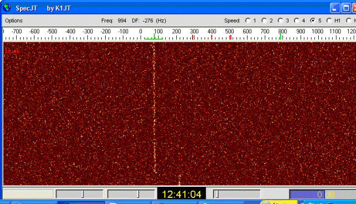Click the first slider left of the clock
The image size is (356, 204).
click(x=80, y=194)
